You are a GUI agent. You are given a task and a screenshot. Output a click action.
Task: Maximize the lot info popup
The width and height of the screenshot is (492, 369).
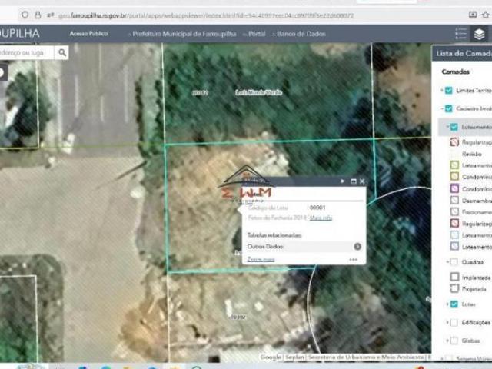pyautogui.click(x=354, y=181)
